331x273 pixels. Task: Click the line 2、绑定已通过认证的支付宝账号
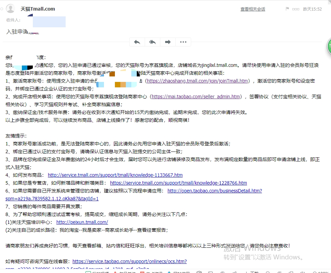point(94,152)
